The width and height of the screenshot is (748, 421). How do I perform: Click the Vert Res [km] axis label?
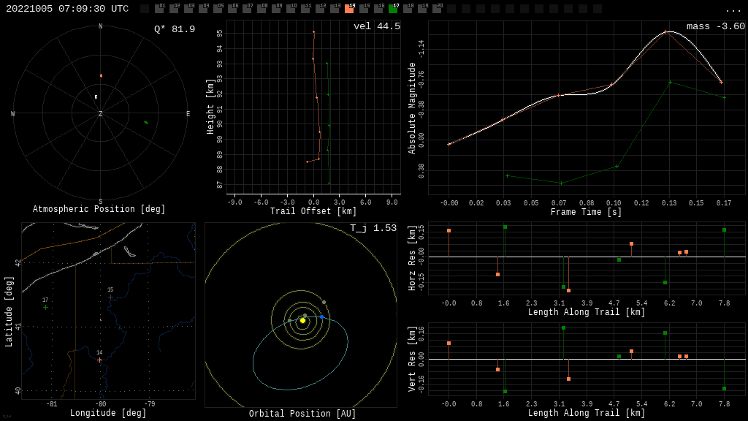[x=412, y=359]
